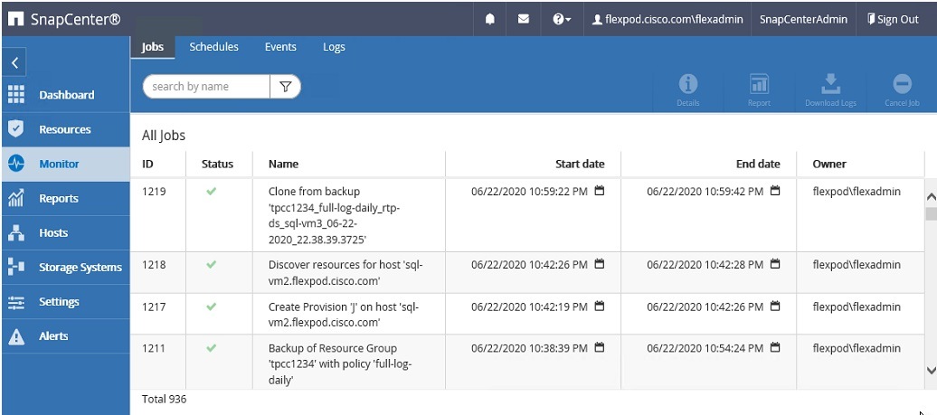Click 'Clone from backup' job name
This screenshot has width=937, height=415.
tap(334, 215)
